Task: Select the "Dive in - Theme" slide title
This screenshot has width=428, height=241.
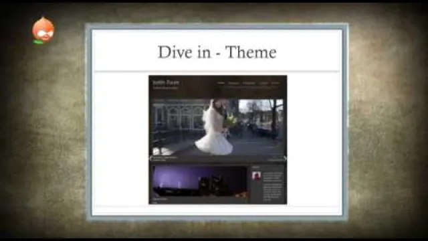Action: [217, 52]
